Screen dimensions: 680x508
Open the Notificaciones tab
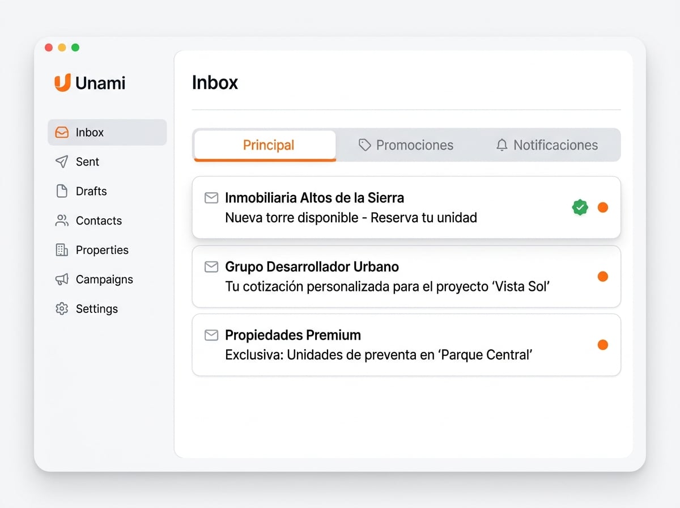pos(547,145)
